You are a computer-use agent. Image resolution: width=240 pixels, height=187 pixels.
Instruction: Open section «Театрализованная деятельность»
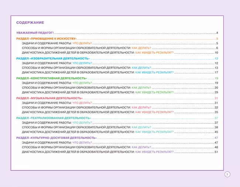coord(54,118)
